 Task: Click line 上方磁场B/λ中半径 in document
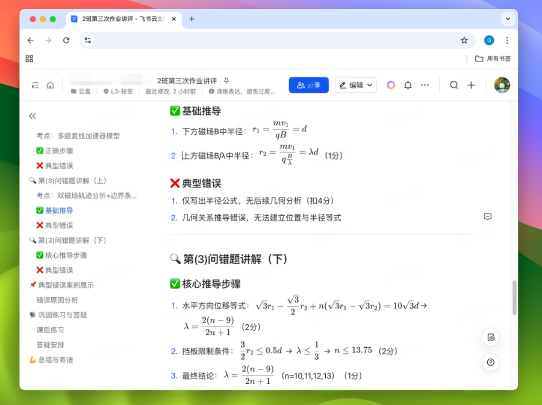(257, 155)
